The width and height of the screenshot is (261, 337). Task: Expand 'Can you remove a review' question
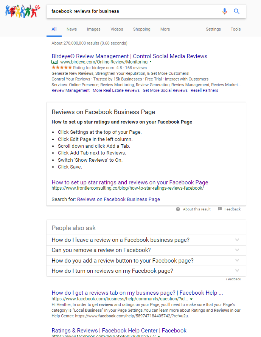coord(237,250)
